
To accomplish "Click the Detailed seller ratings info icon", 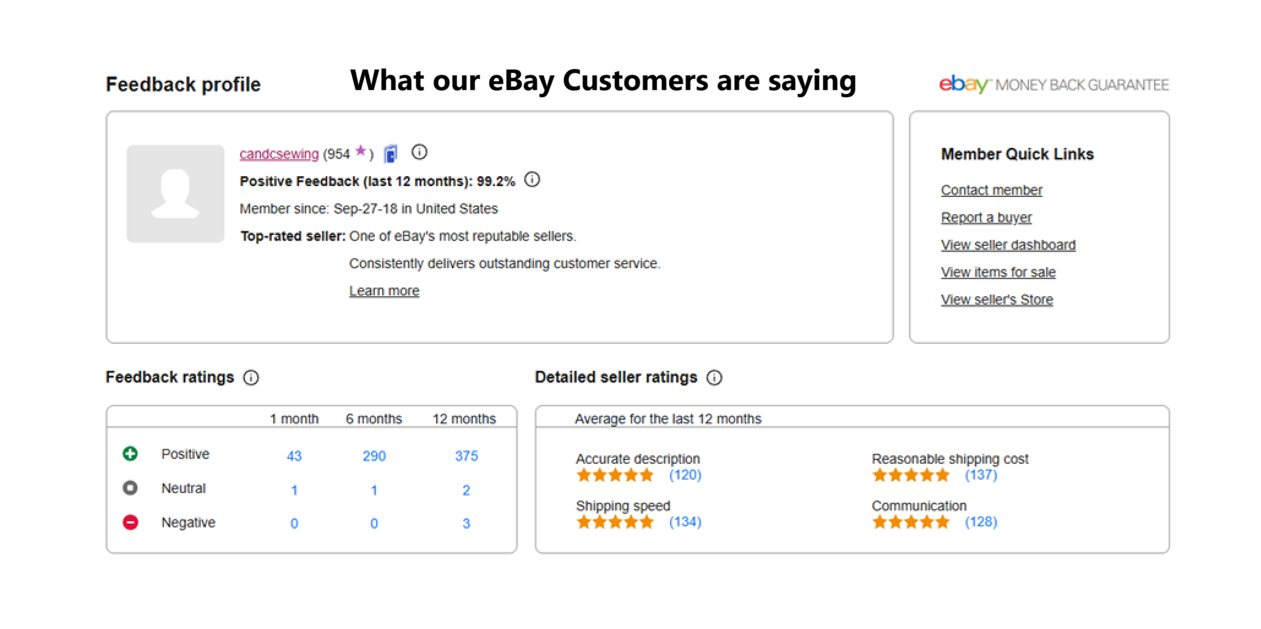I will [714, 378].
